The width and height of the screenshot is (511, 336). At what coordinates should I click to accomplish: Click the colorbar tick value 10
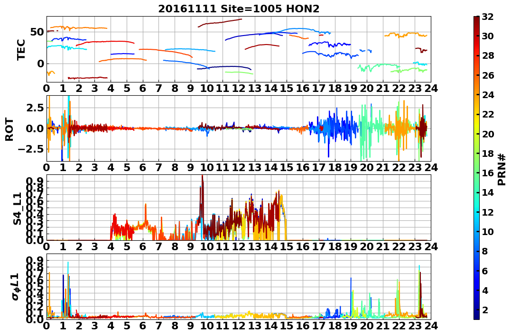[488, 231]
